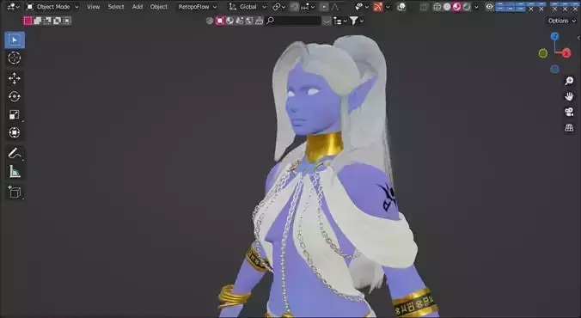Set selection mode to New (pink square)

[28, 21]
